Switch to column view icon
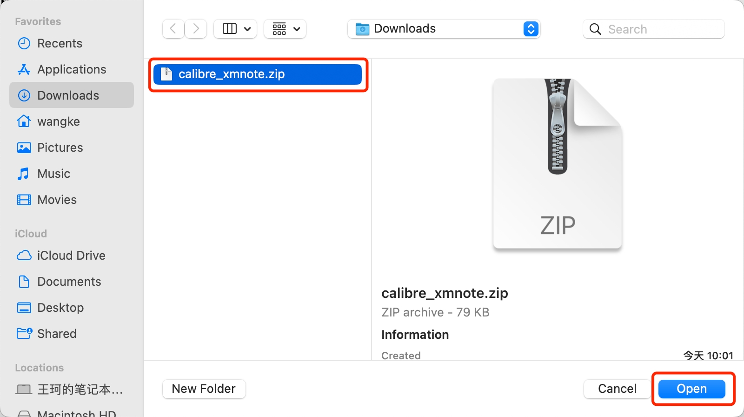Viewport: 744px width, 417px height. point(230,29)
